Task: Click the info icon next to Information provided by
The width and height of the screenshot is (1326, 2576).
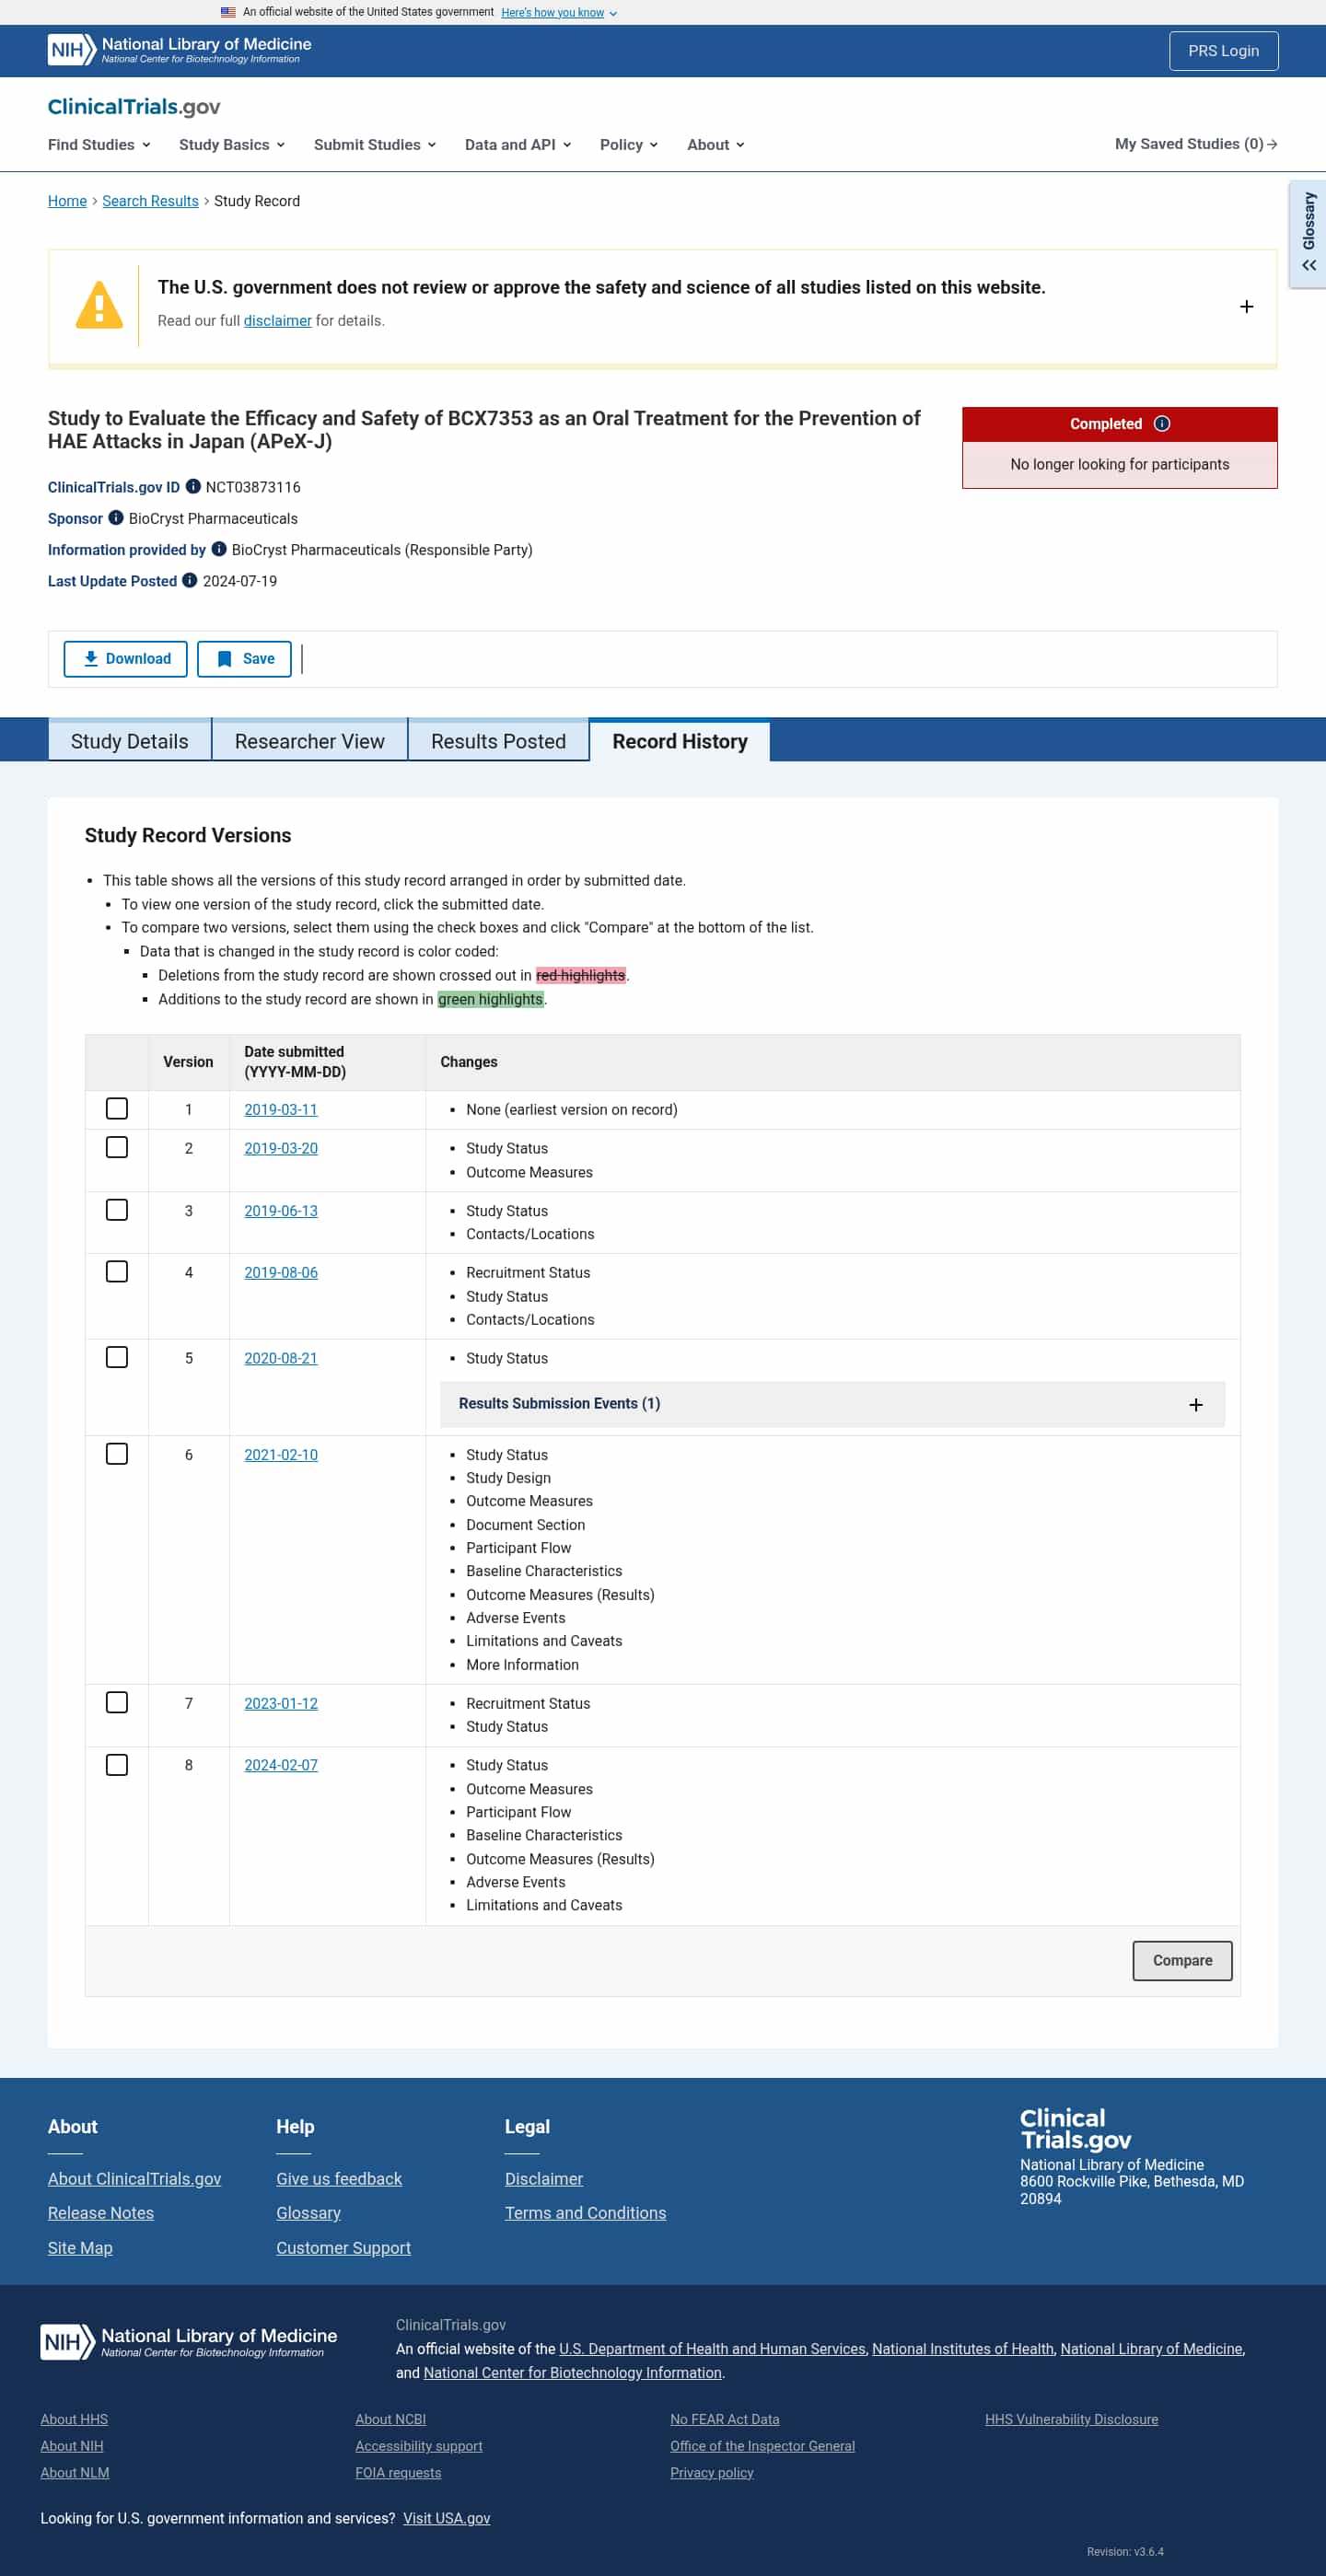Action: coord(219,549)
